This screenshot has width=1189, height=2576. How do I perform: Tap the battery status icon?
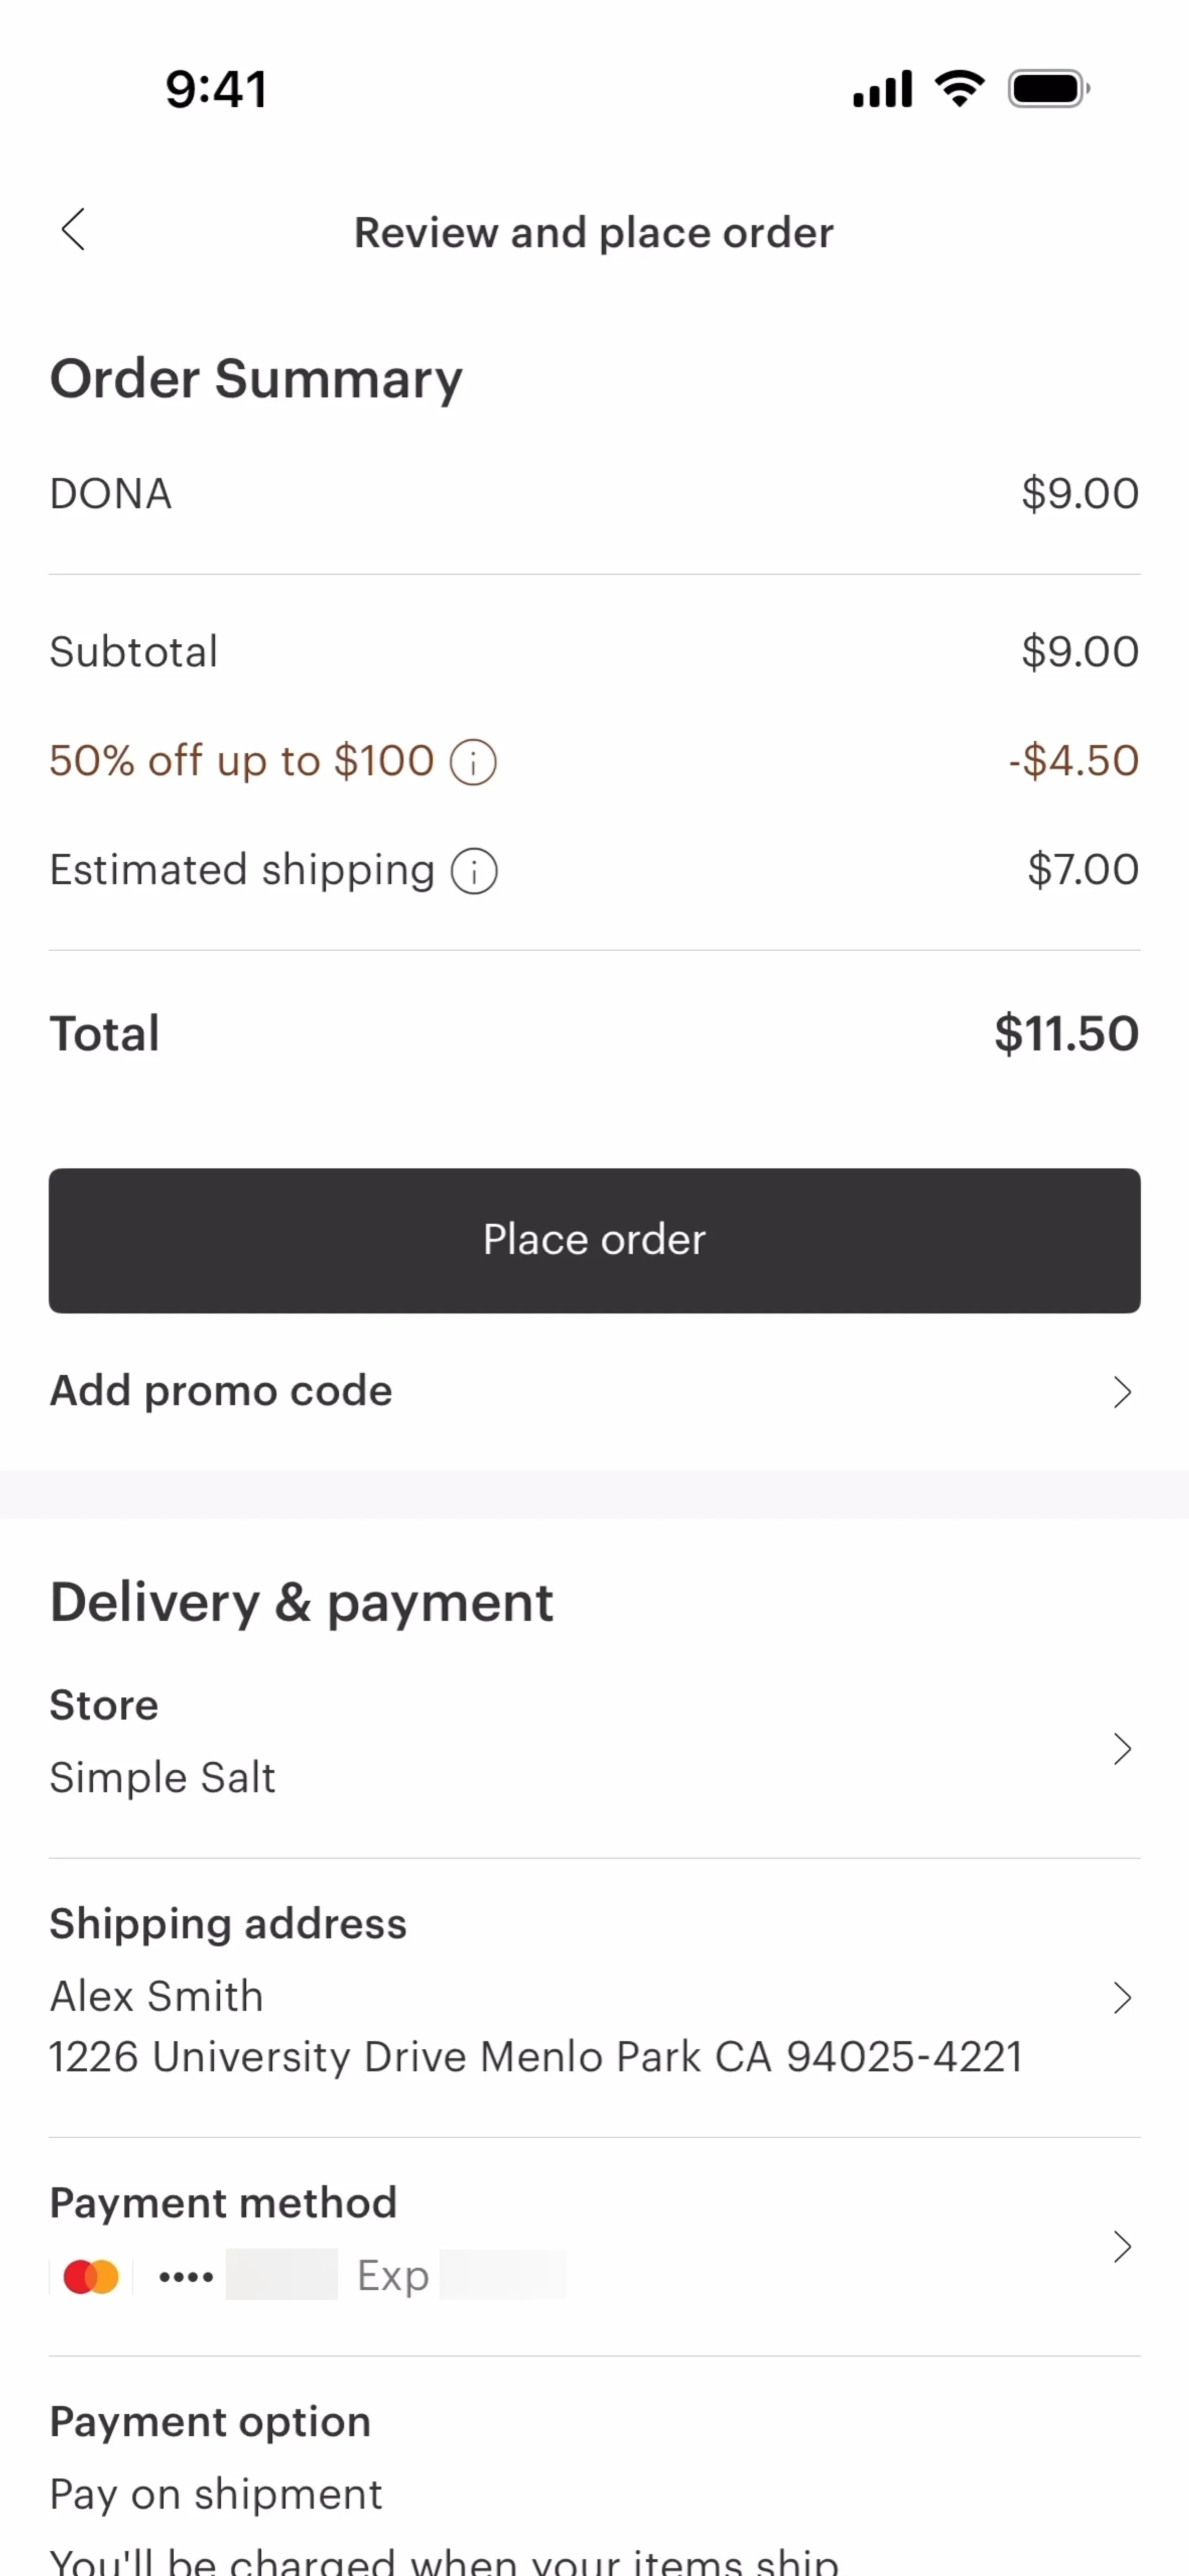[1048, 89]
